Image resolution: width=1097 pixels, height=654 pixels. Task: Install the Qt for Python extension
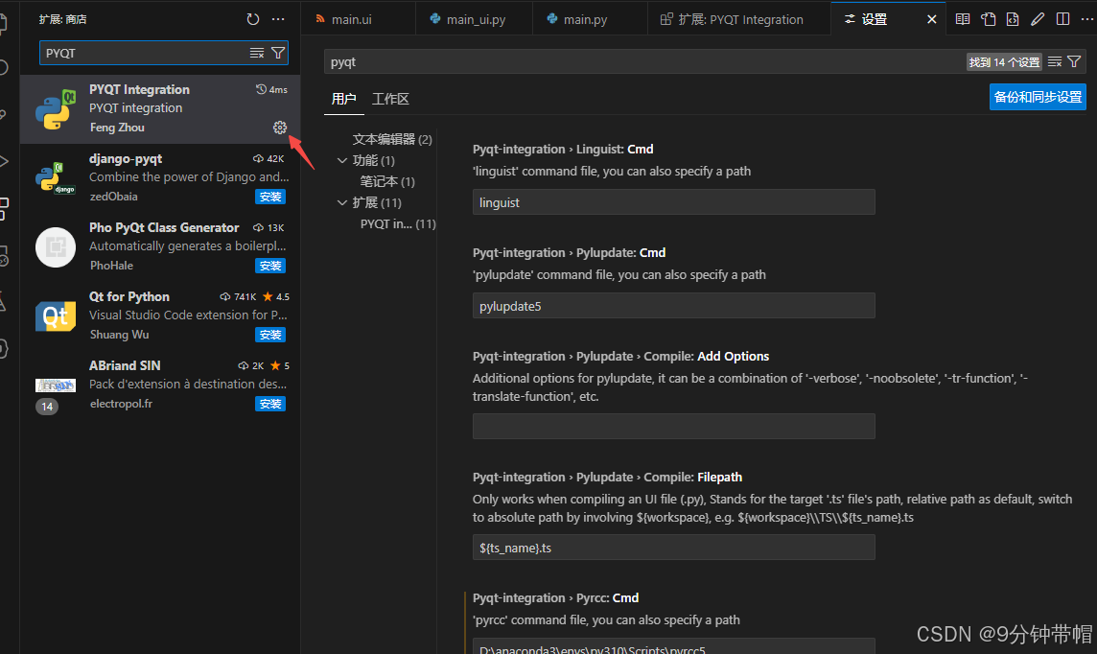pyautogui.click(x=270, y=335)
